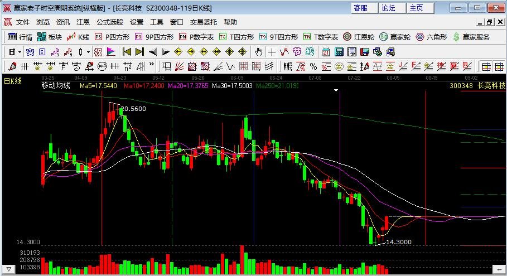The image size is (507, 276).
Task: Select the Gann fan lines tool
Action: point(179,66)
